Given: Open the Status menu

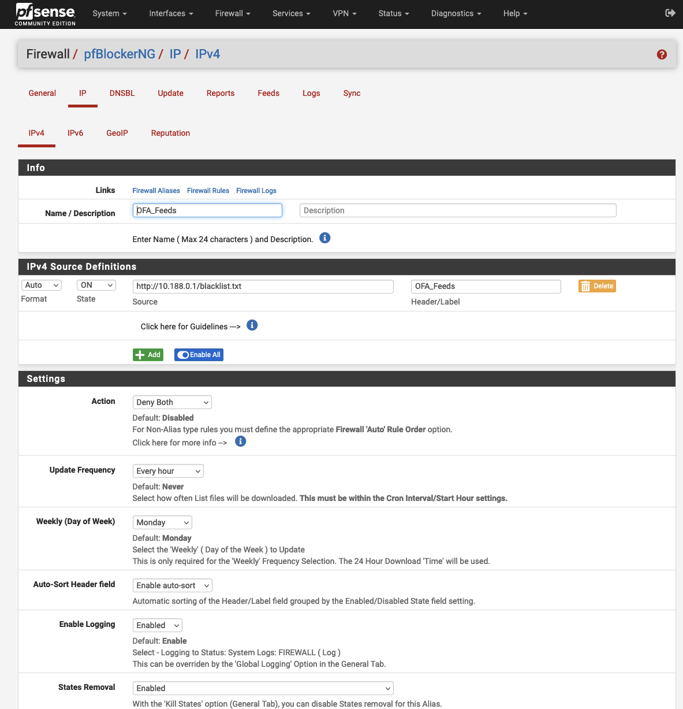Looking at the screenshot, I should 394,13.
